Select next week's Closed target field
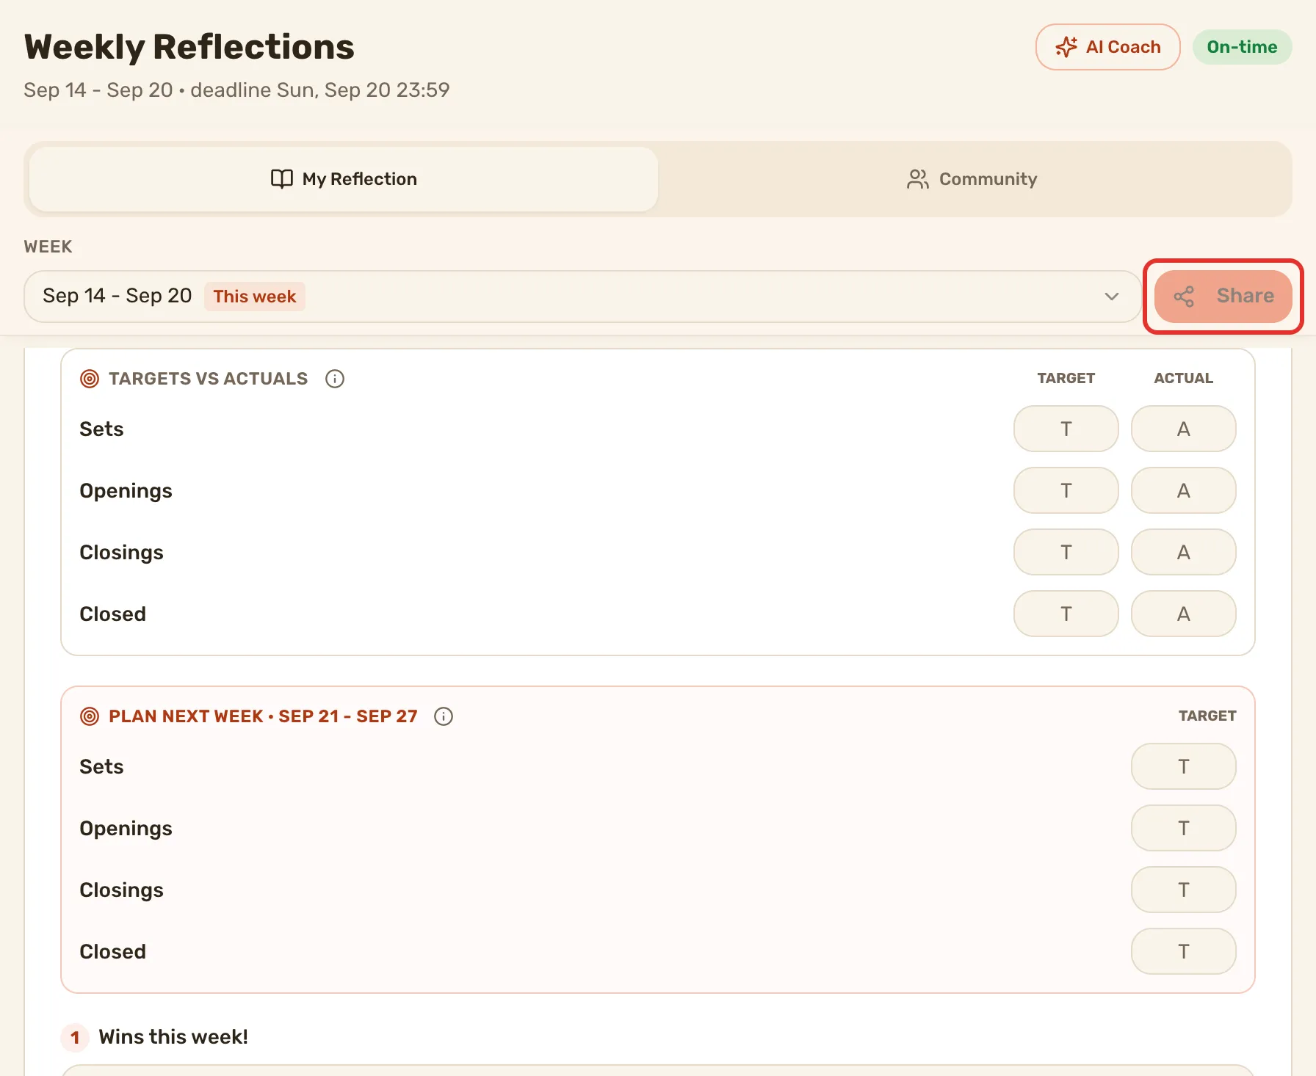The height and width of the screenshot is (1076, 1316). click(x=1184, y=951)
